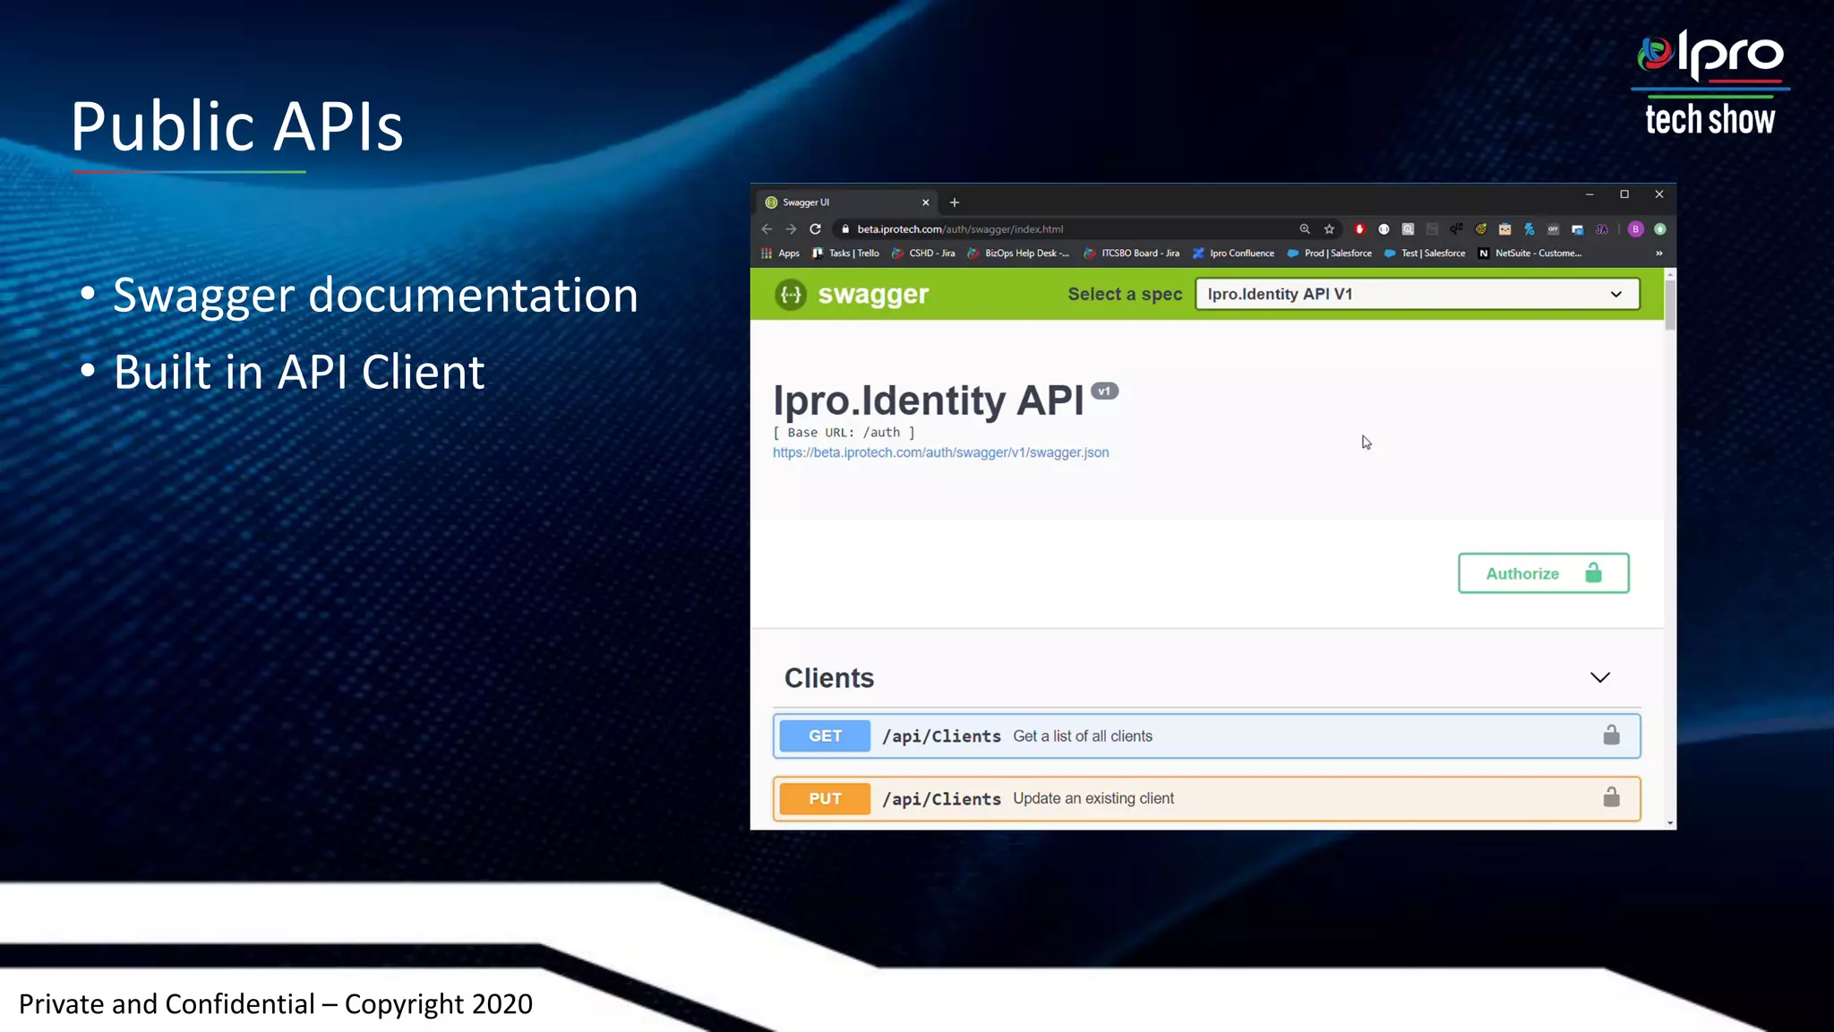This screenshot has height=1032, width=1834.
Task: Click "Update an existing client" text
Action: coord(1093,798)
